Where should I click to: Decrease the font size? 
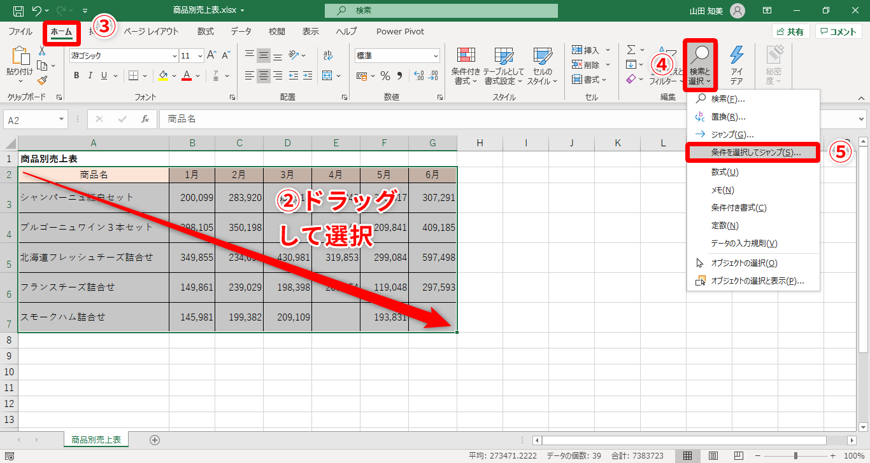[x=226, y=55]
